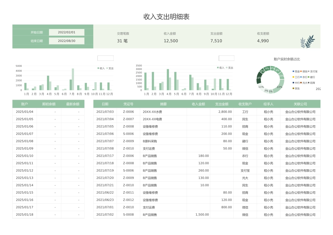333x235 pixels.
Task: Select the 31 笔 transaction count value
Action: pyautogui.click(x=122, y=41)
